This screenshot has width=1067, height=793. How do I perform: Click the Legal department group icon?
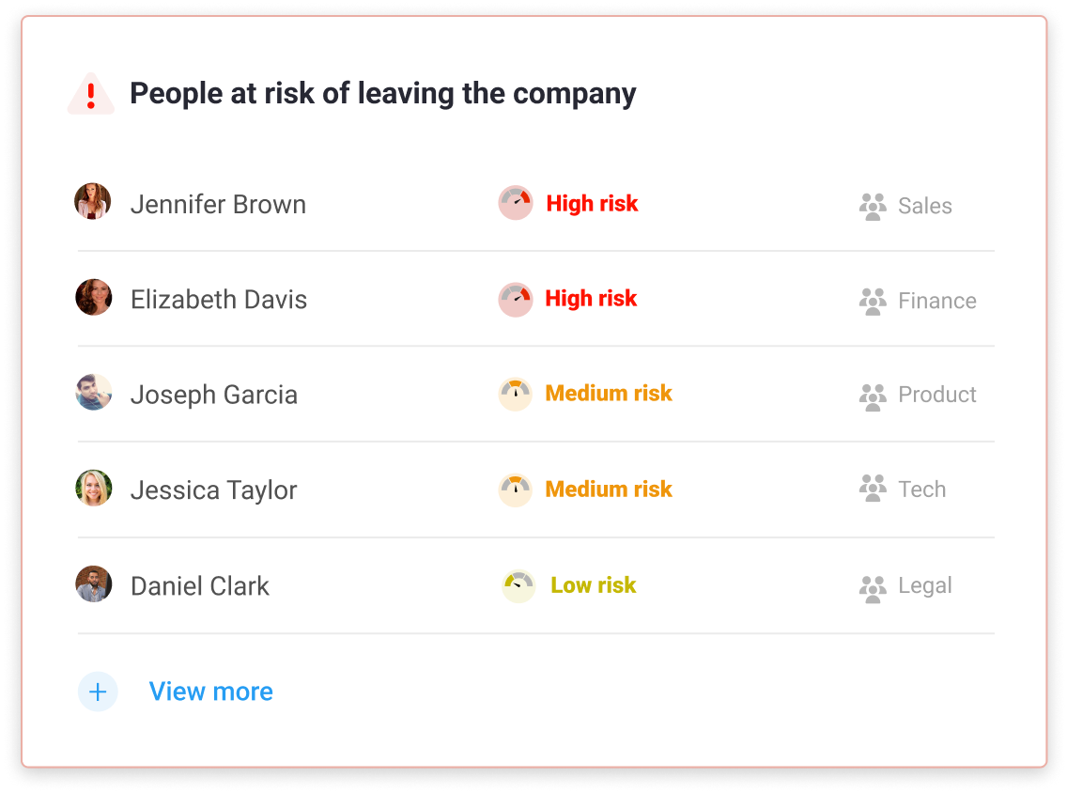(x=873, y=588)
